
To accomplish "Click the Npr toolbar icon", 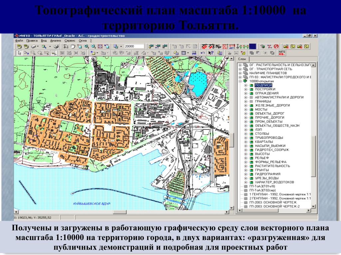I will click(218, 46).
